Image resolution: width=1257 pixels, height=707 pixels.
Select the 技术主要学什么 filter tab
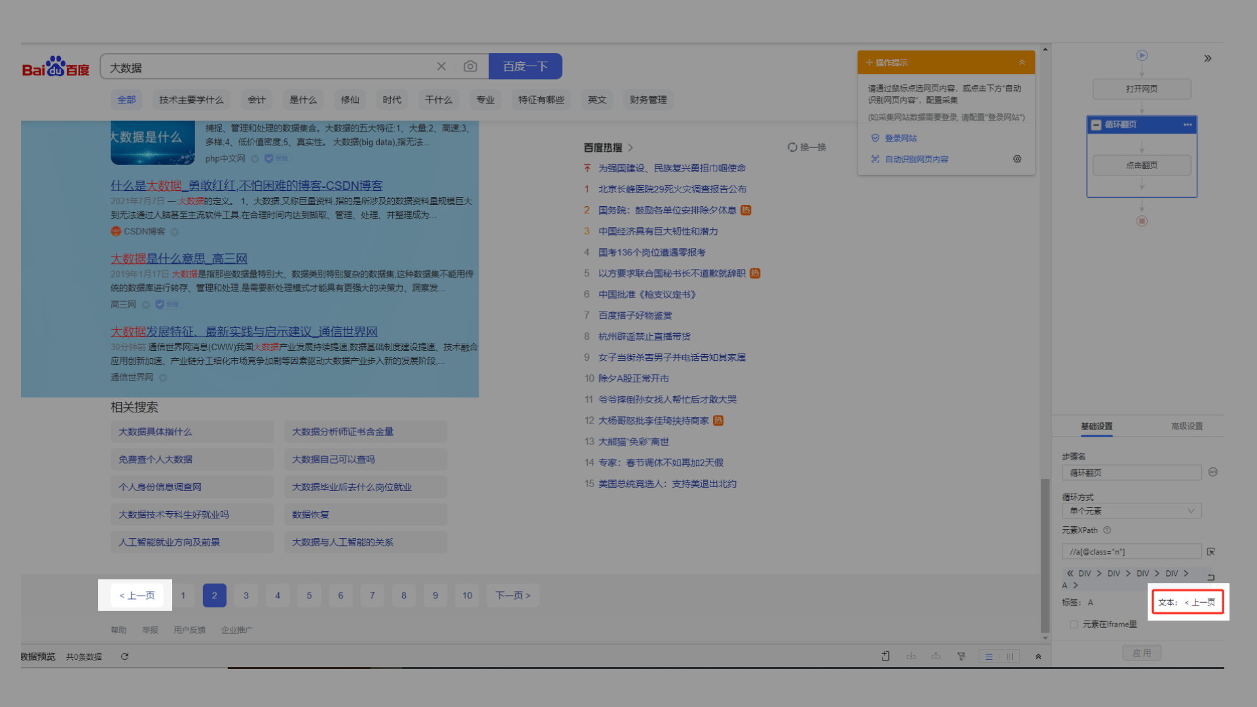pos(191,100)
